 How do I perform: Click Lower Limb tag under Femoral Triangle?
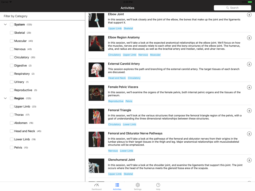coord(130,125)
